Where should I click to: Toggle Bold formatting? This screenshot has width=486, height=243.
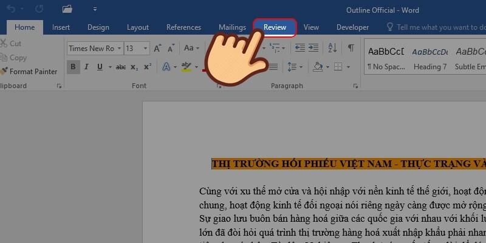pos(73,67)
